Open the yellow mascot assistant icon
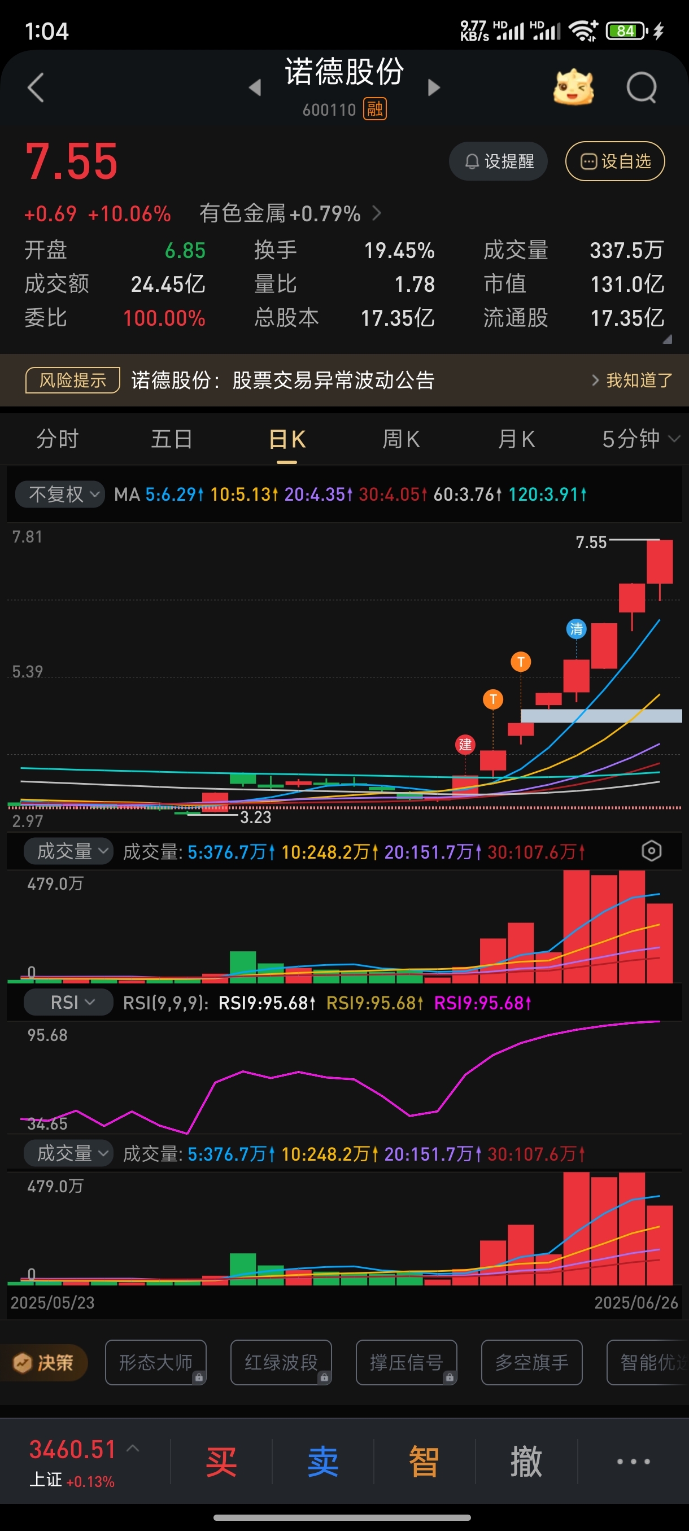 (x=573, y=88)
